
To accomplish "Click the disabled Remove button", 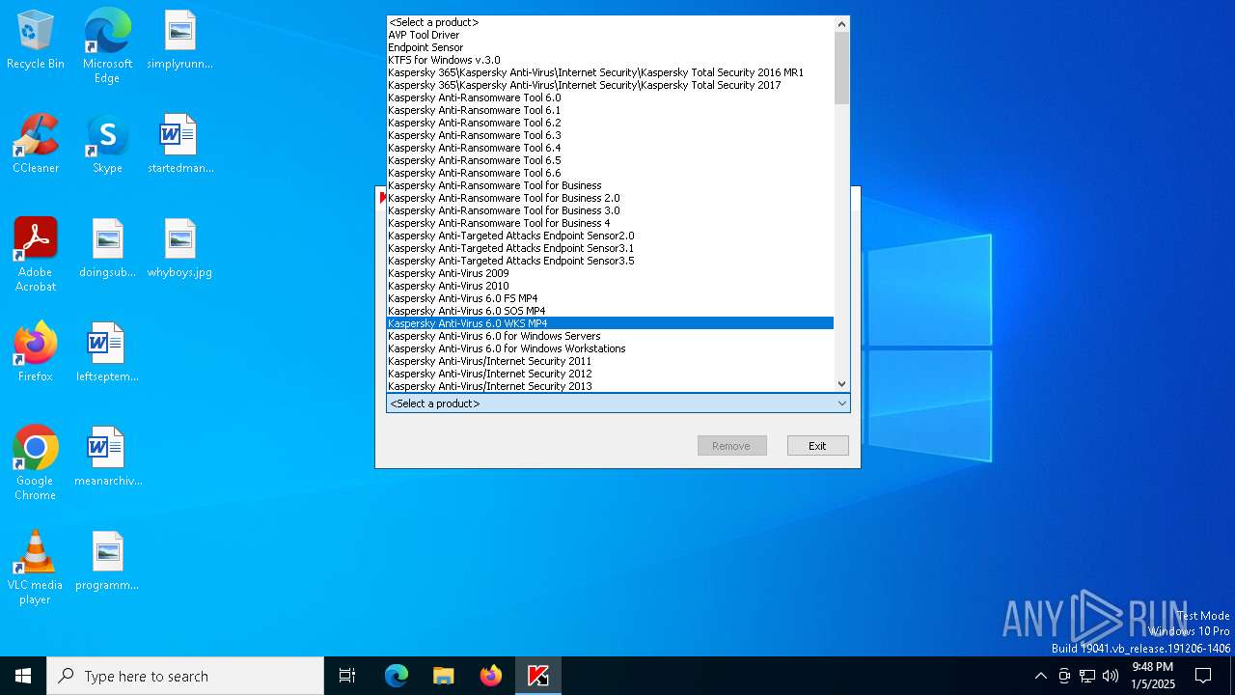I will pos(731,446).
